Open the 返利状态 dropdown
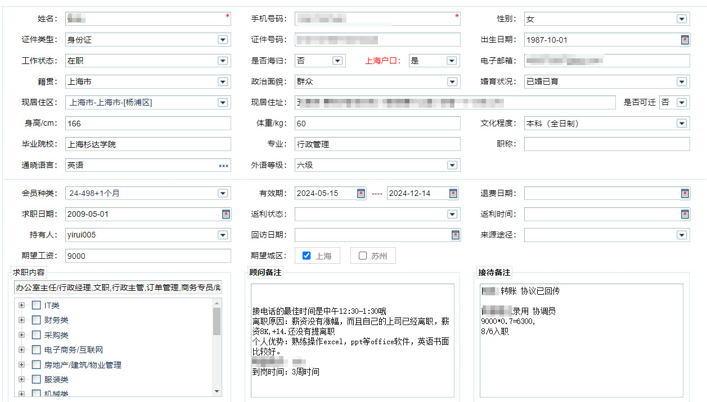 [452, 214]
